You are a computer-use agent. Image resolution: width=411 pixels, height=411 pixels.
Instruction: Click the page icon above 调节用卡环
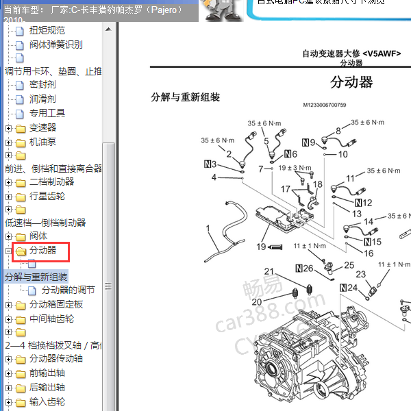pos(19,58)
